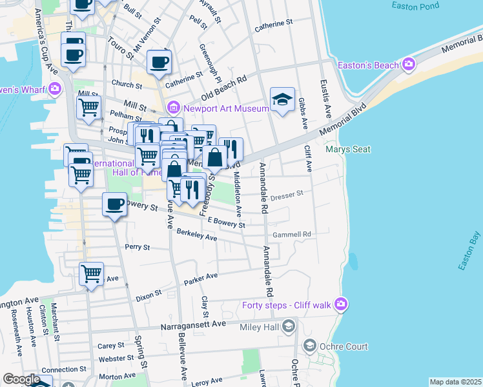The width and height of the screenshot is (483, 387).
Task: Click the Middleton Ave label
Action: [x=237, y=193]
